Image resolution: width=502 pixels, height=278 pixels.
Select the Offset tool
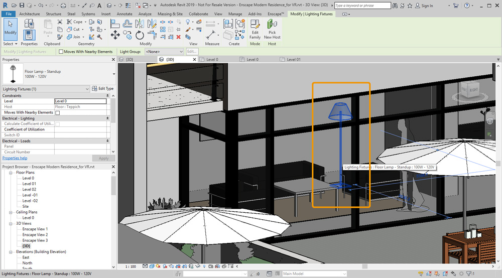pos(128,24)
